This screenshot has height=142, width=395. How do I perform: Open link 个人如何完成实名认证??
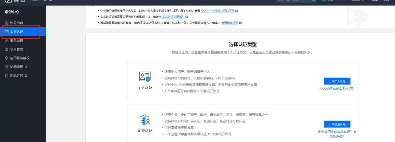click(336, 89)
